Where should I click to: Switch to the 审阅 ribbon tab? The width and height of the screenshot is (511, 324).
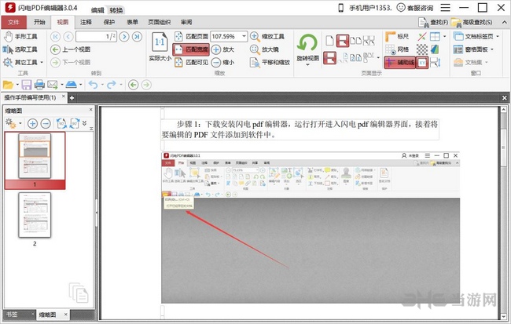pos(186,22)
